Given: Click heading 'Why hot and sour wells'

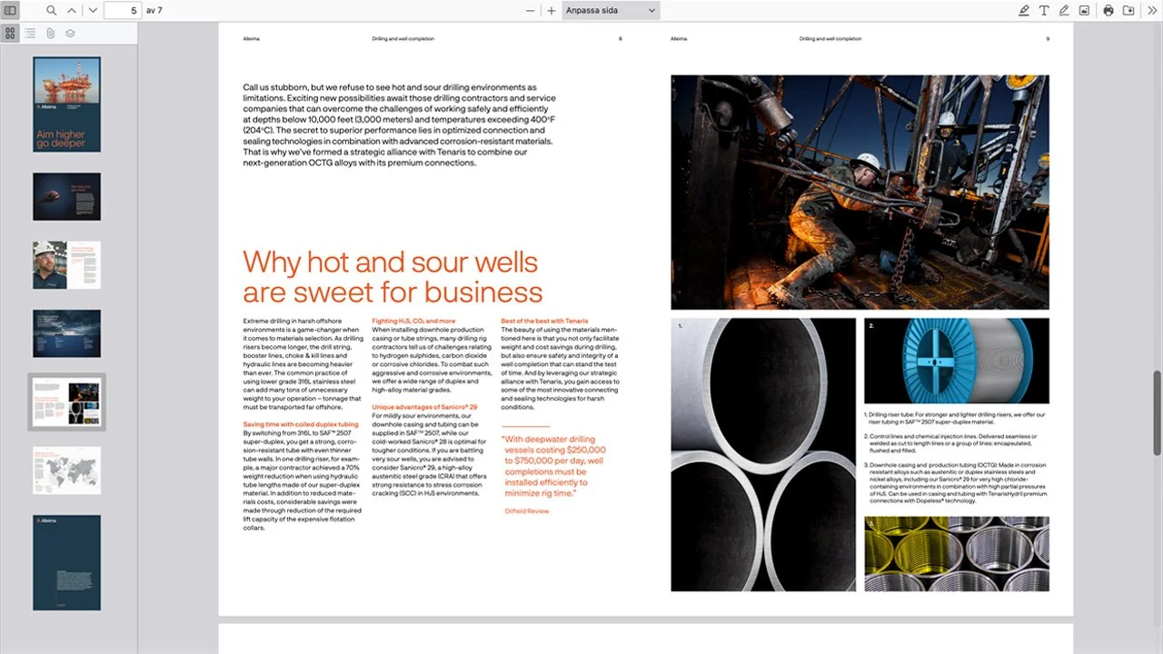Looking at the screenshot, I should [391, 262].
